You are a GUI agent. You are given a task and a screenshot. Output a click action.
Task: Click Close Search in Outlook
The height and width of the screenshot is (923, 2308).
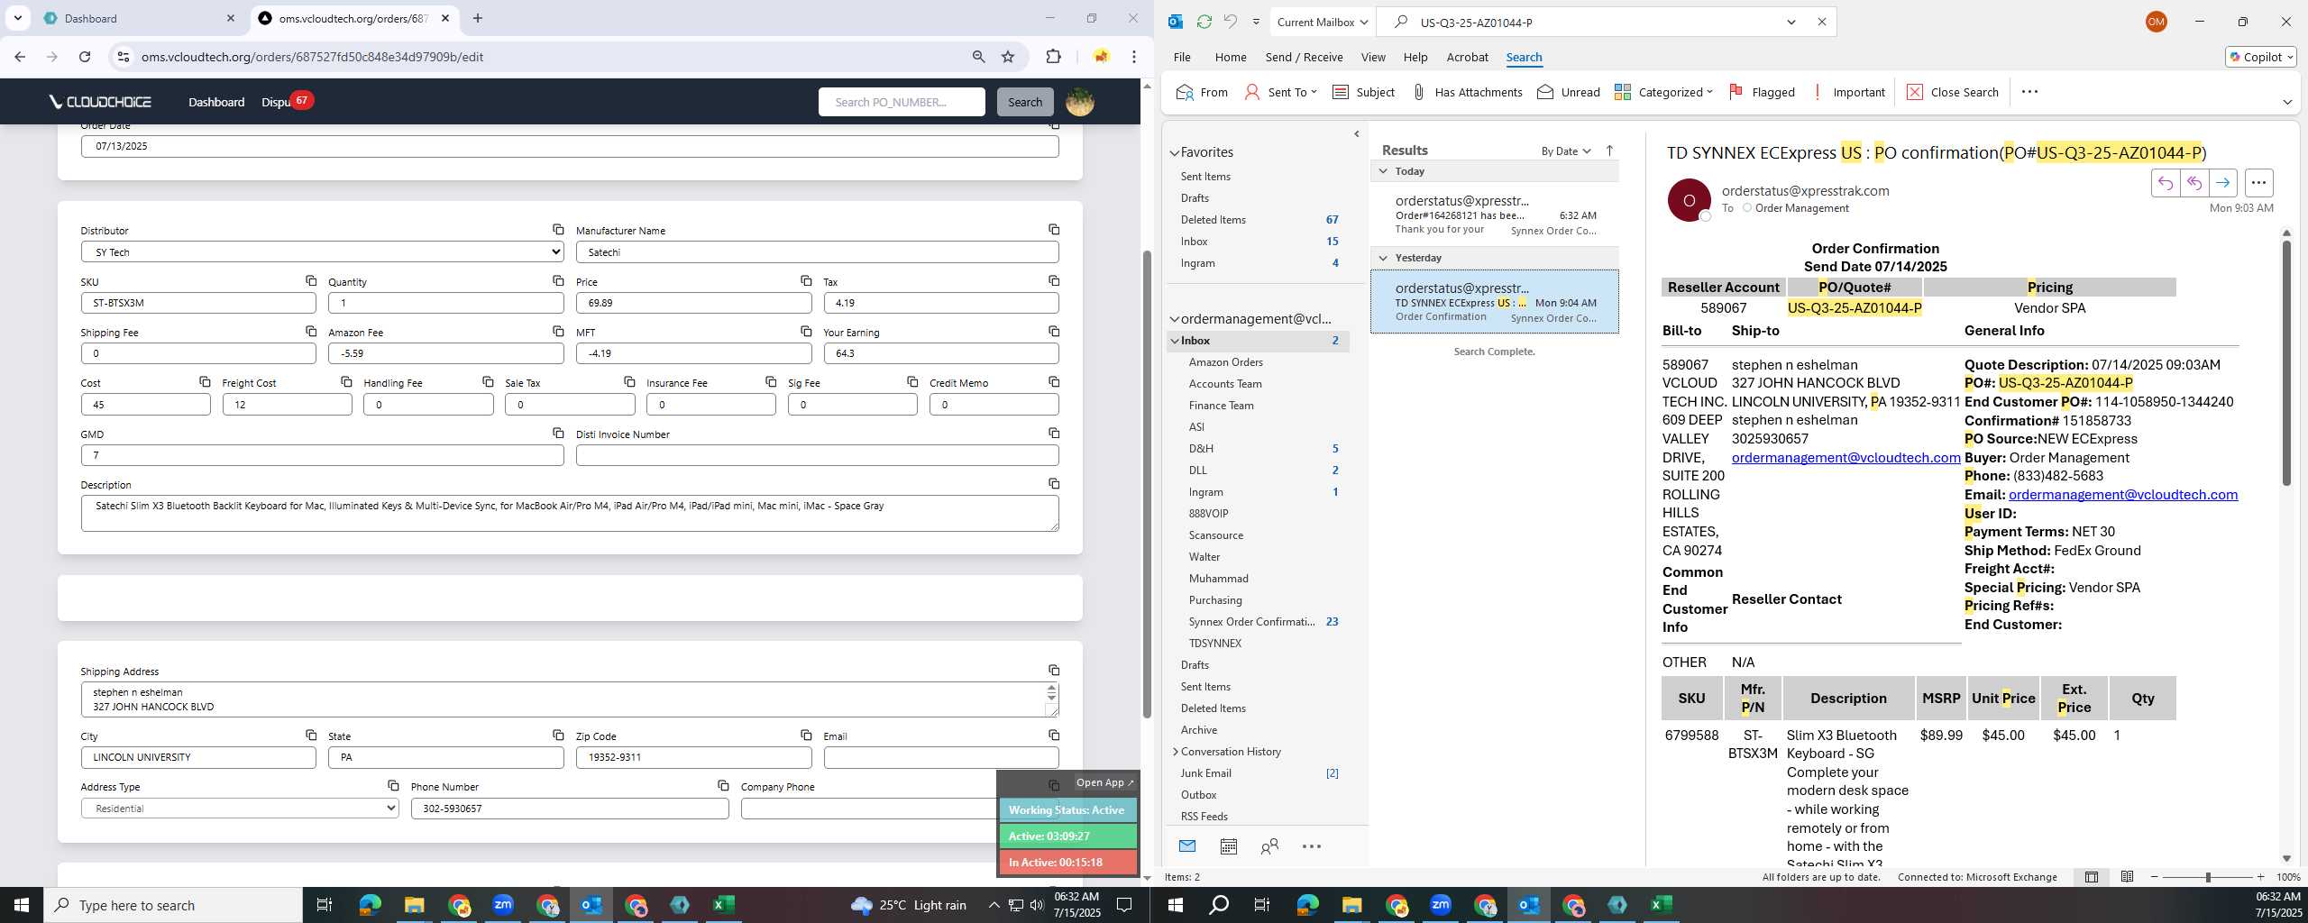coord(1953,92)
